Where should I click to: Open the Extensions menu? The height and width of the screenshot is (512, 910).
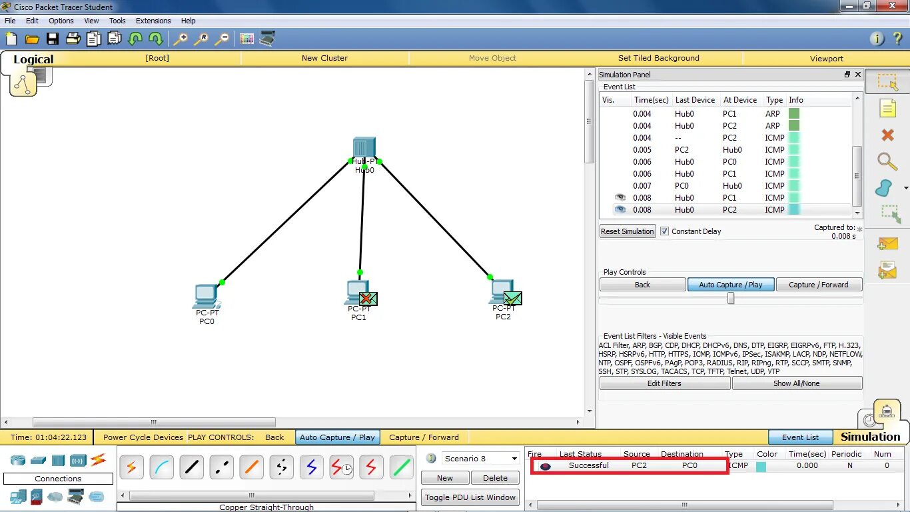pos(153,21)
